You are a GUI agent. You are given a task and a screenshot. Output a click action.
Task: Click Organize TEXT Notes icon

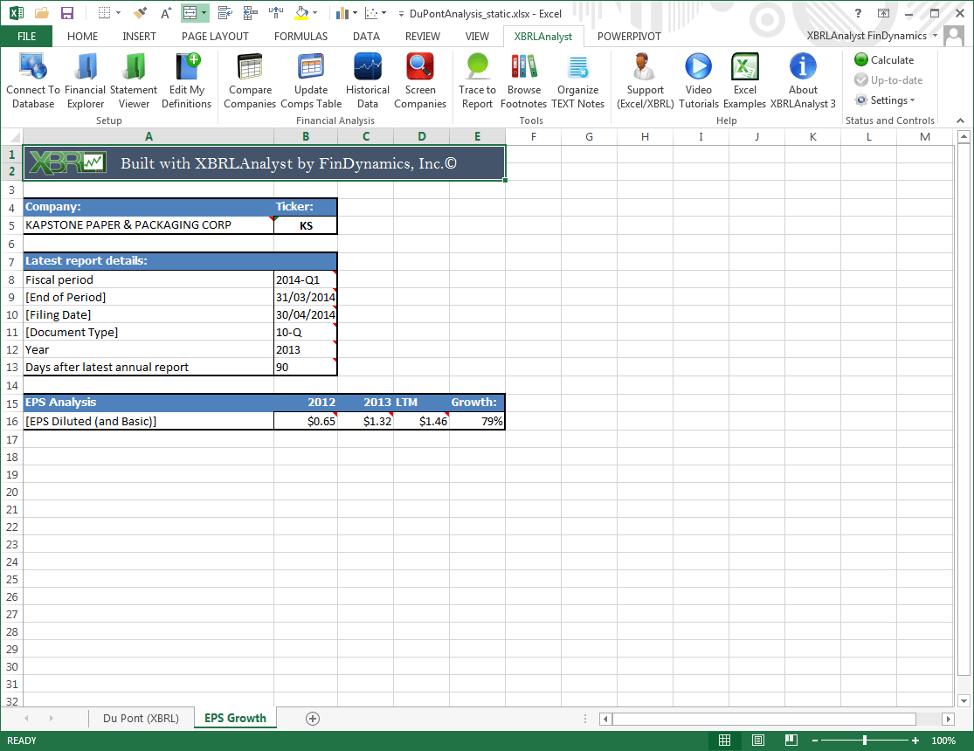click(577, 81)
